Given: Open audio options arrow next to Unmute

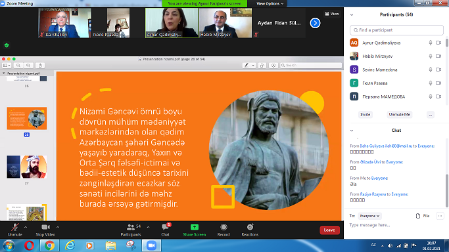Looking at the screenshot, I should pyautogui.click(x=26, y=228).
